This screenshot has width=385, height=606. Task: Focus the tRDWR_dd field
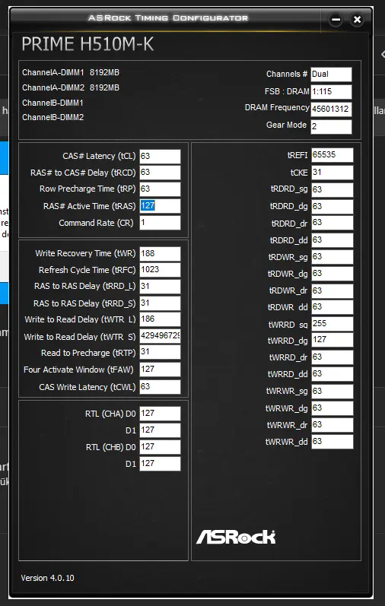pos(332,307)
